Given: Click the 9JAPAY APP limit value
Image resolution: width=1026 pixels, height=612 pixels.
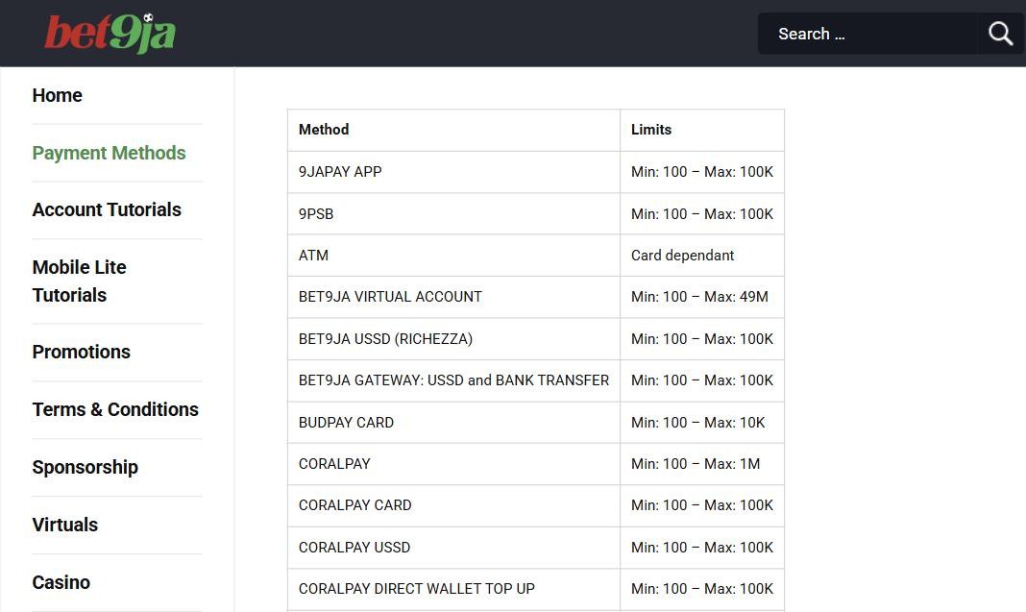Looking at the screenshot, I should tap(702, 172).
